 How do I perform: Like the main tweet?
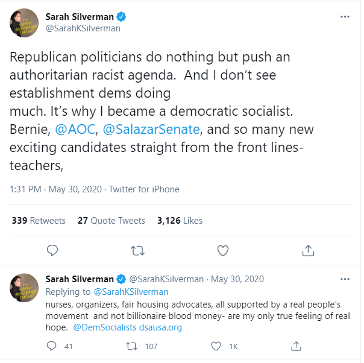[x=223, y=250]
